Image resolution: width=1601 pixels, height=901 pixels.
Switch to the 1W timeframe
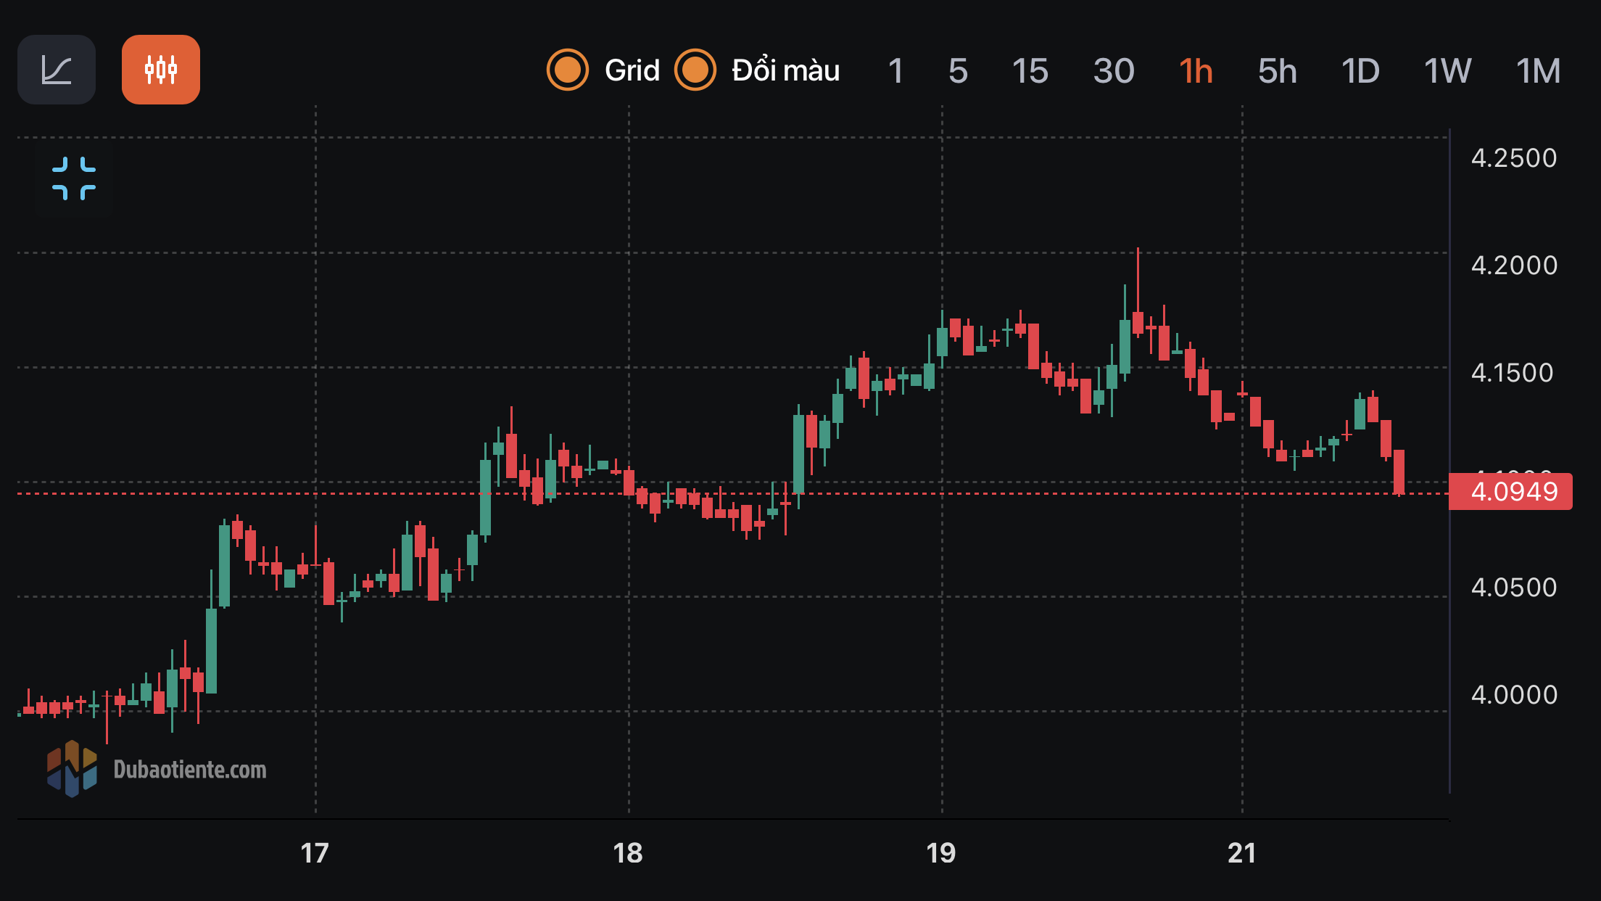coord(1447,71)
